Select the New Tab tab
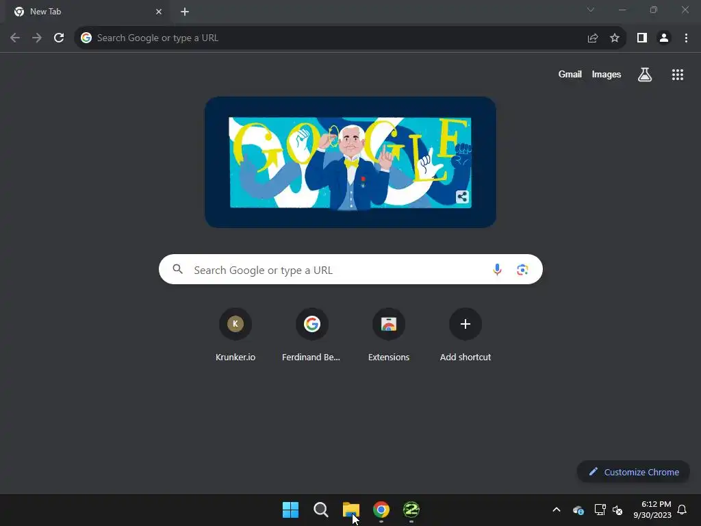 pyautogui.click(x=88, y=12)
